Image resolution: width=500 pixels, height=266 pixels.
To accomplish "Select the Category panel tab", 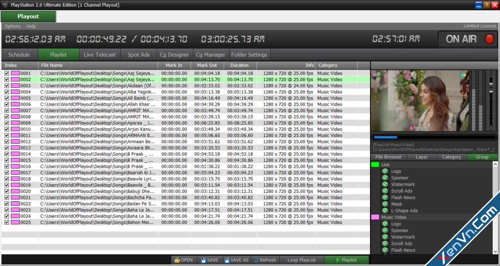I will [x=452, y=157].
